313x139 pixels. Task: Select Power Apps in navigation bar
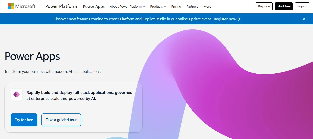pos(94,7)
